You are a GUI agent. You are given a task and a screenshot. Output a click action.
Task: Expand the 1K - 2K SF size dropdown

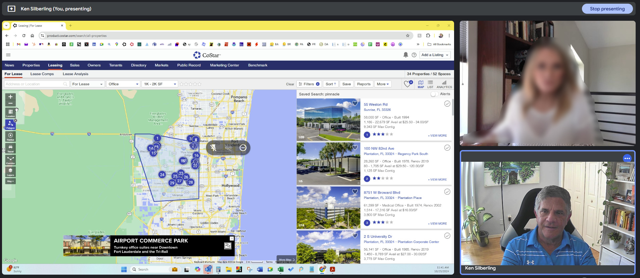click(160, 84)
